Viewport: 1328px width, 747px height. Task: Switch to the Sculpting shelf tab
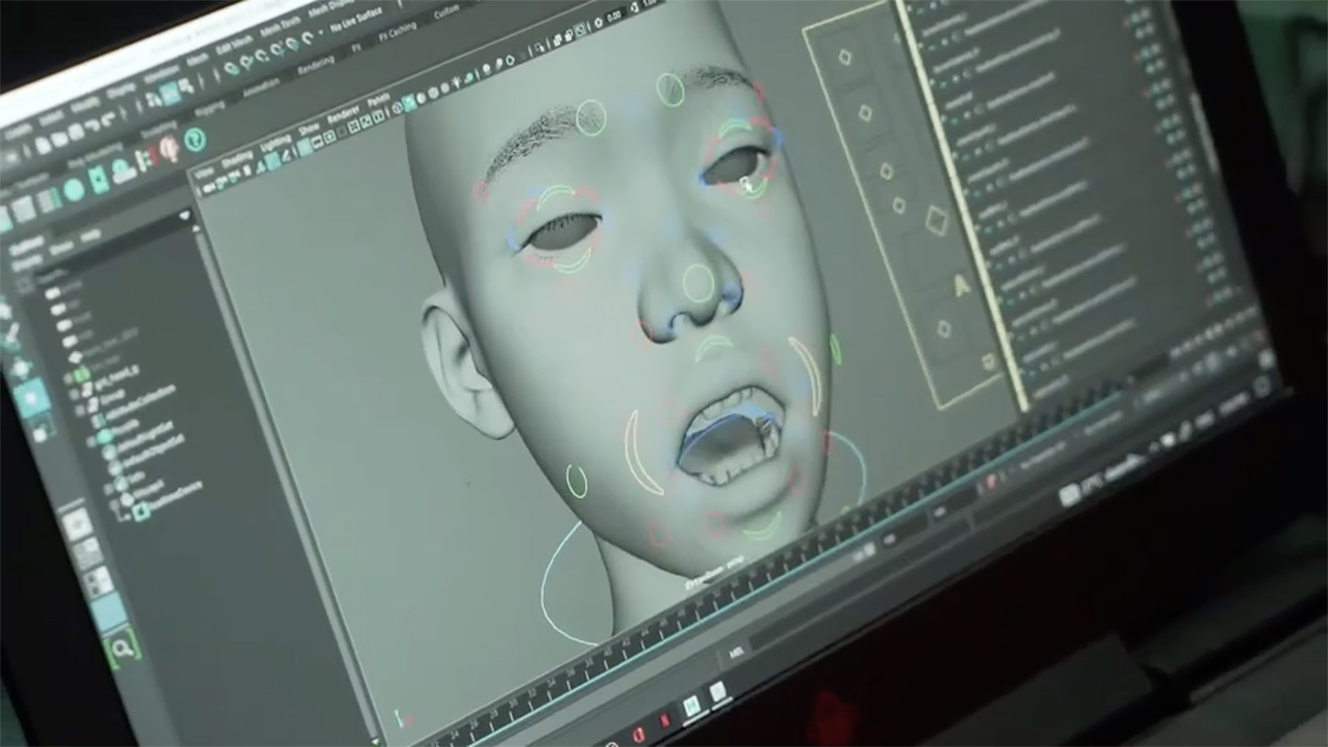coord(158,129)
